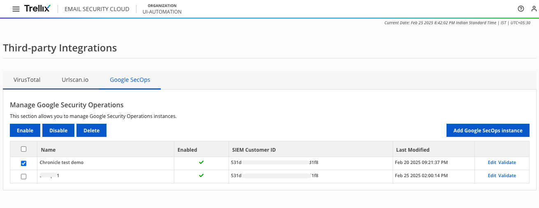Click Add Google SecOps instance button
The height and width of the screenshot is (208, 539).
click(x=488, y=130)
